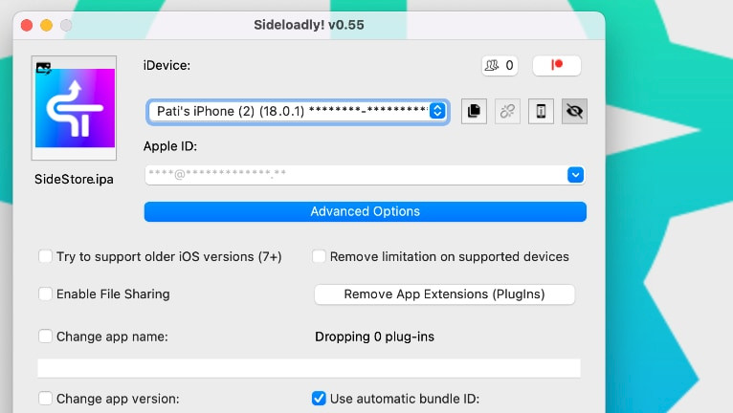Open the iDevice dropdown showing Pati's iPhone
This screenshot has height=413, width=733.
point(299,111)
